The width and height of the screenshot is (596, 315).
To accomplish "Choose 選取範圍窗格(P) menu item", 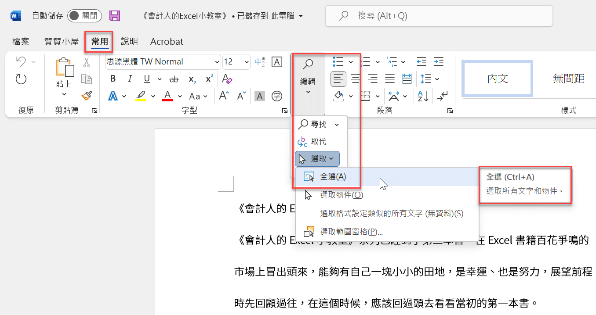I will [x=387, y=232].
